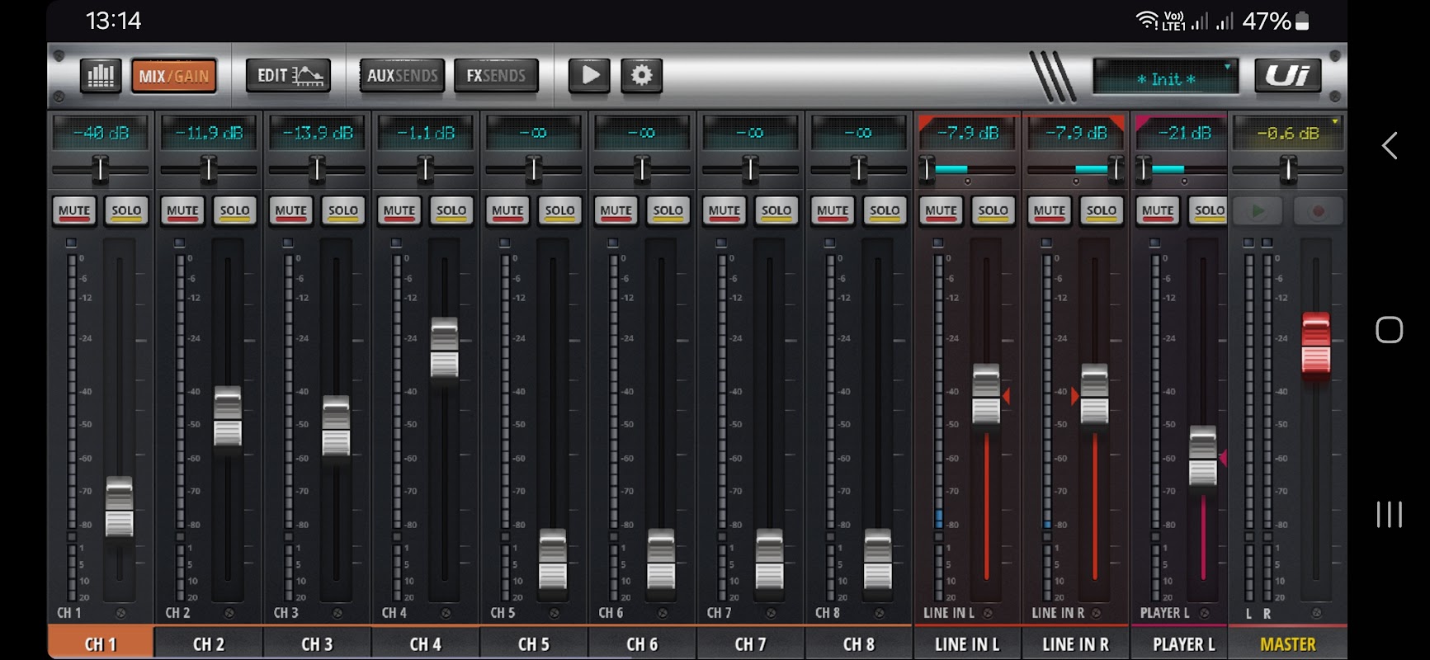1430x660 pixels.
Task: Switch to the AUX SENDS view
Action: pos(402,76)
